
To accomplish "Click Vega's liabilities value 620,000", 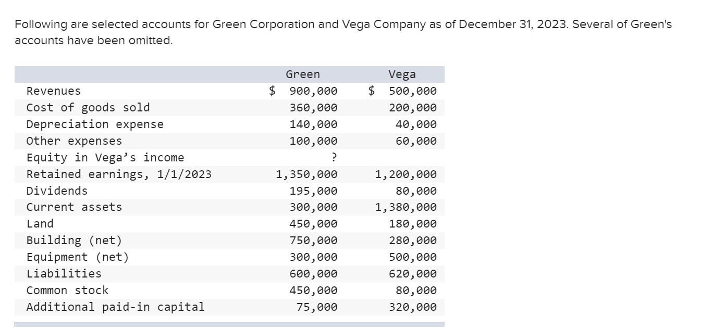I will (x=412, y=274).
